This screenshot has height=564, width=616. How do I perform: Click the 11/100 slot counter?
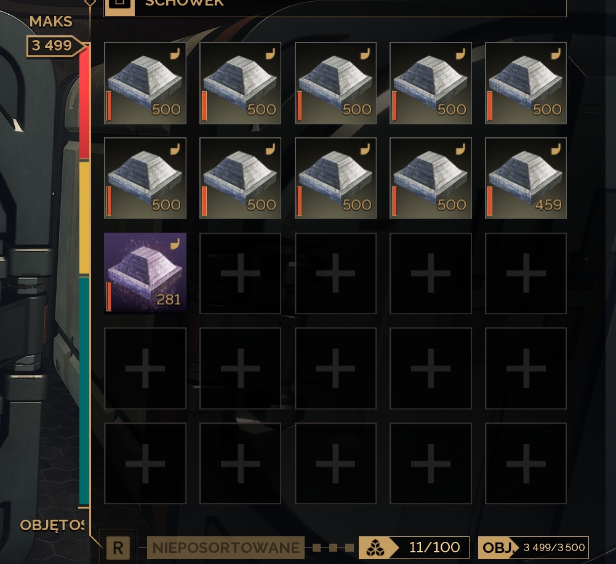tap(434, 547)
